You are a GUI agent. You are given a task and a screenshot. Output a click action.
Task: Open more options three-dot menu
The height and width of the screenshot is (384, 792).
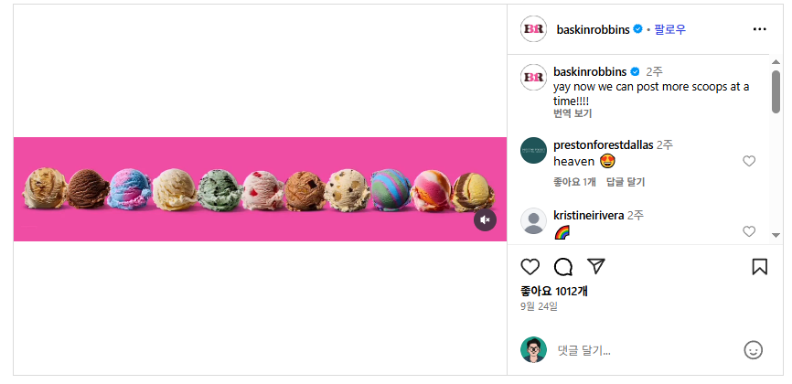pos(759,29)
